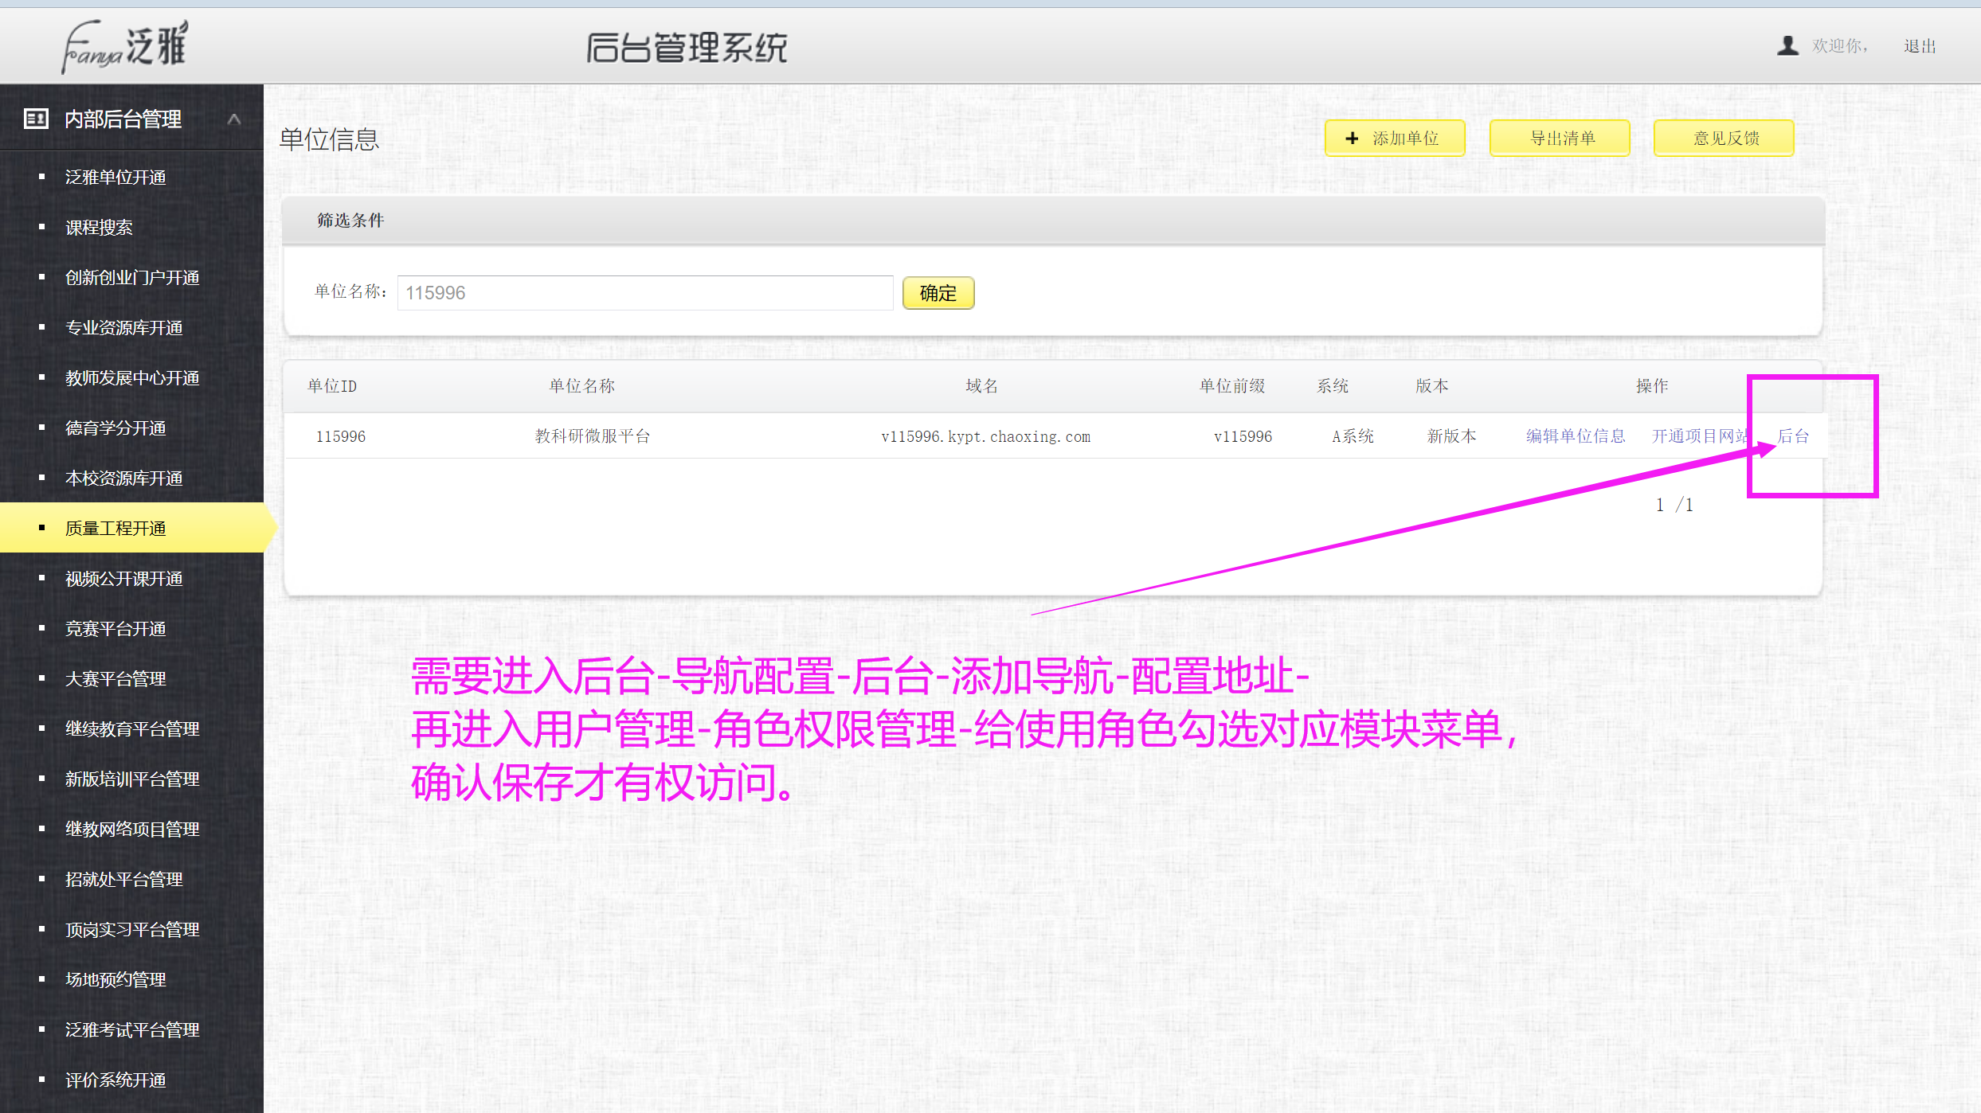Screen dimensions: 1981x1113
Task: Open 评价系统开通 at sidebar bottom
Action: 115,1080
